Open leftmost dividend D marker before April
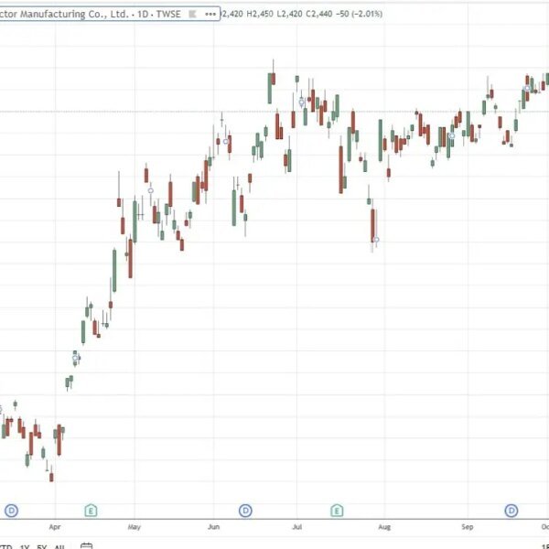This screenshot has width=549, height=549. pos(11,511)
